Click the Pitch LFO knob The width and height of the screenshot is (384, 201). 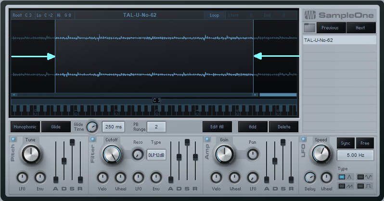click(22, 177)
